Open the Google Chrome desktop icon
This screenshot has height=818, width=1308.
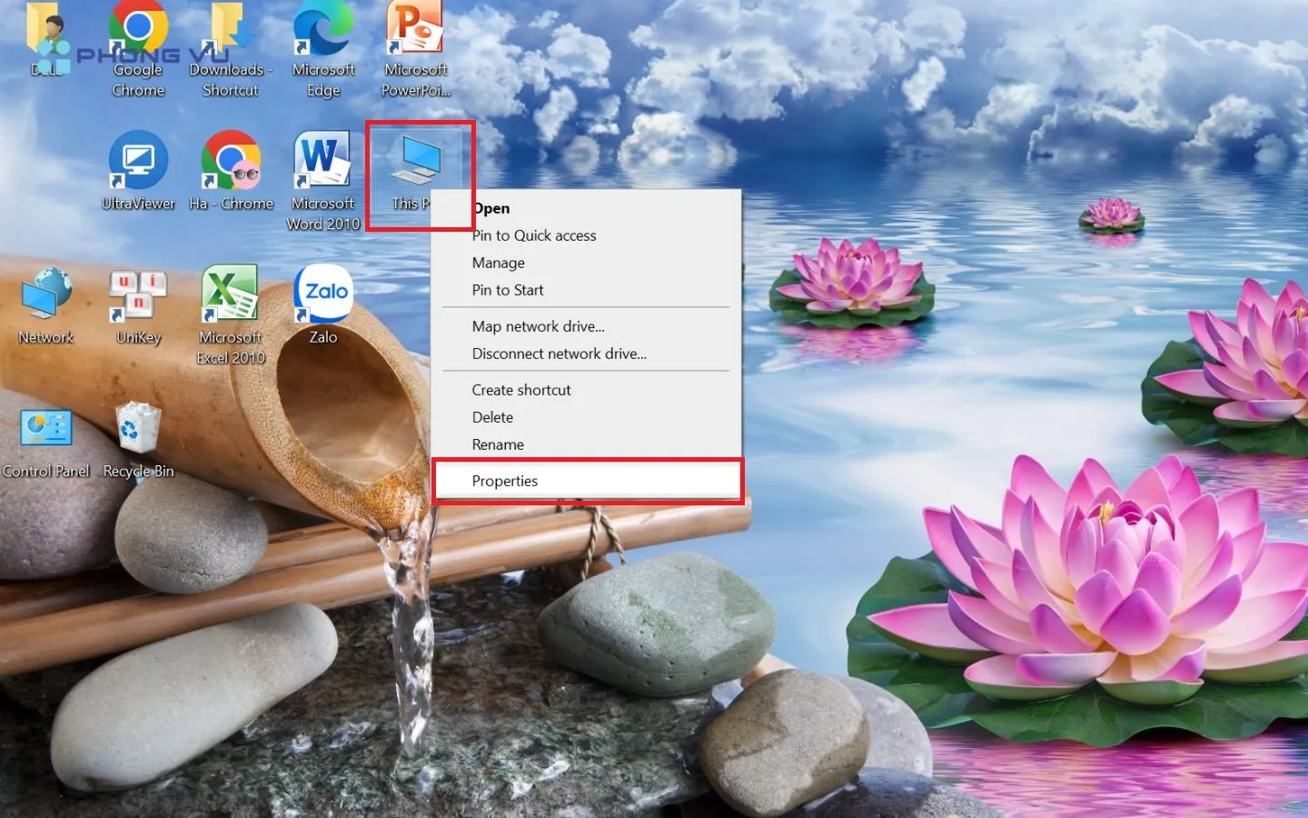coord(138,36)
